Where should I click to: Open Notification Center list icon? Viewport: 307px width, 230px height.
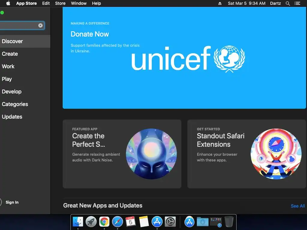[x=297, y=3]
